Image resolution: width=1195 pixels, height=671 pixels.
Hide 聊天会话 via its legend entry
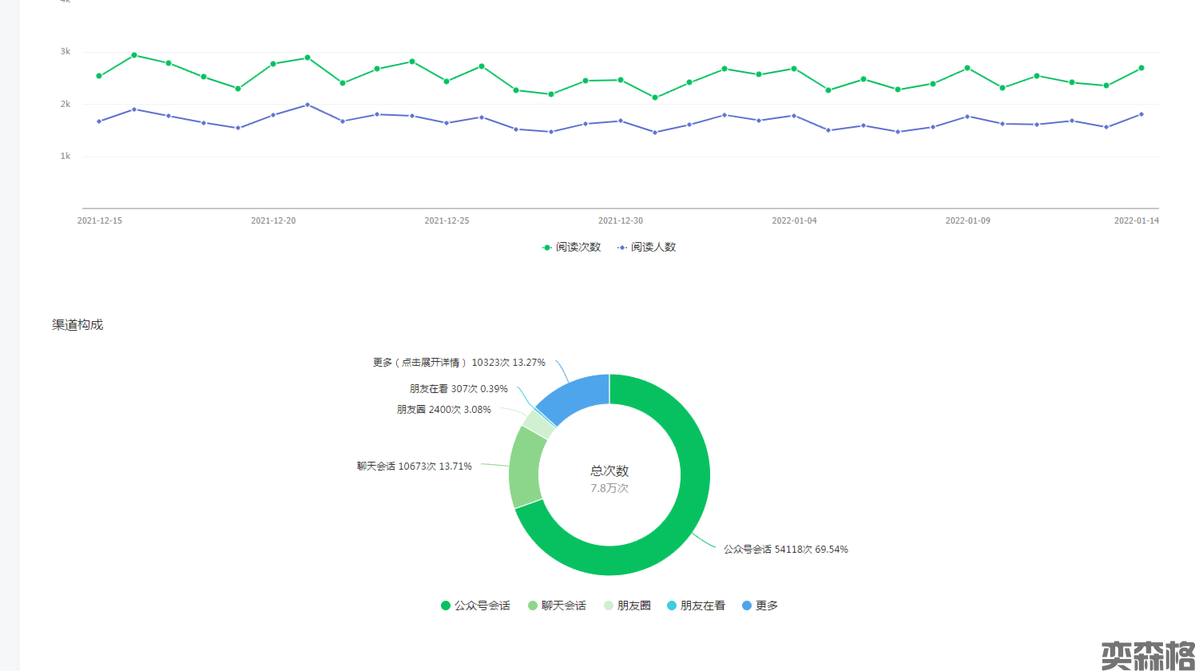pos(557,605)
